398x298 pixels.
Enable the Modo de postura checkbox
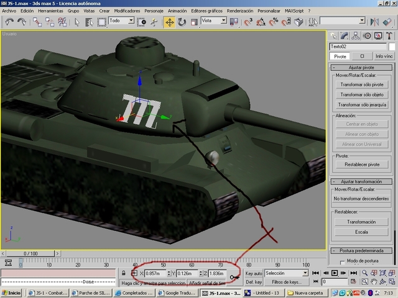tap(343, 262)
